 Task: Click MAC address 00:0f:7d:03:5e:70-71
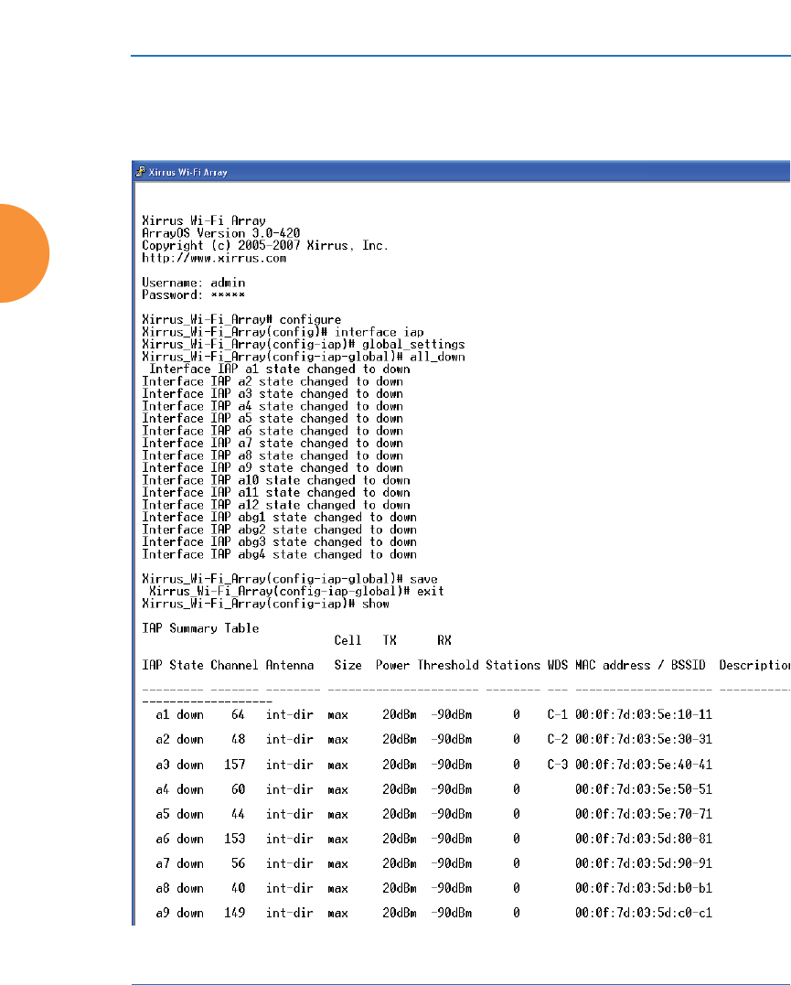pos(644,814)
